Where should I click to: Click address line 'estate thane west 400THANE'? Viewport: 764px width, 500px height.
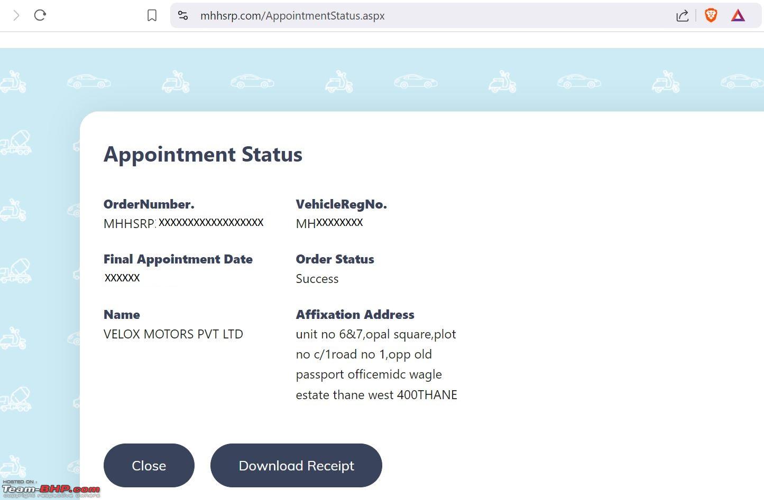[376, 395]
